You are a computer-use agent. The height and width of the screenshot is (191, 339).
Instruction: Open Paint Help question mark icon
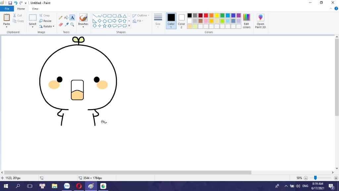(x=336, y=9)
